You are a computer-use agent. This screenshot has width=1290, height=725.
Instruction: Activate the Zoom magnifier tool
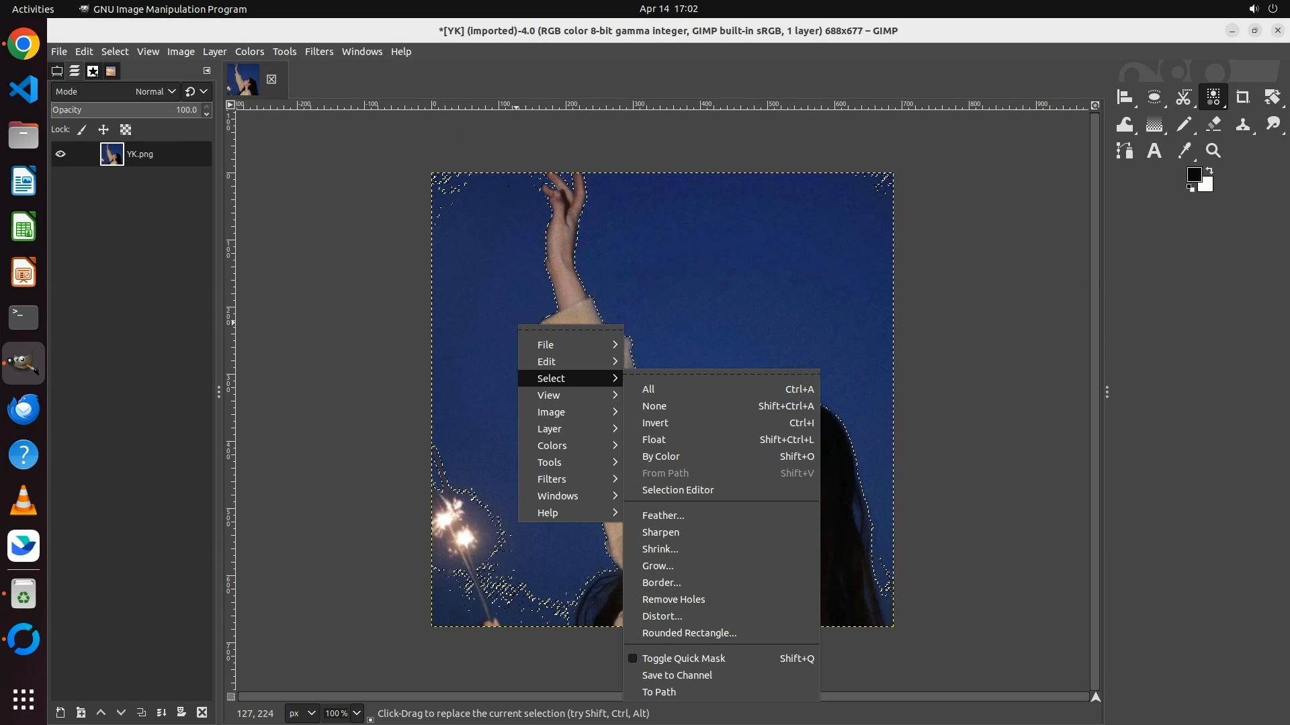pos(1213,151)
